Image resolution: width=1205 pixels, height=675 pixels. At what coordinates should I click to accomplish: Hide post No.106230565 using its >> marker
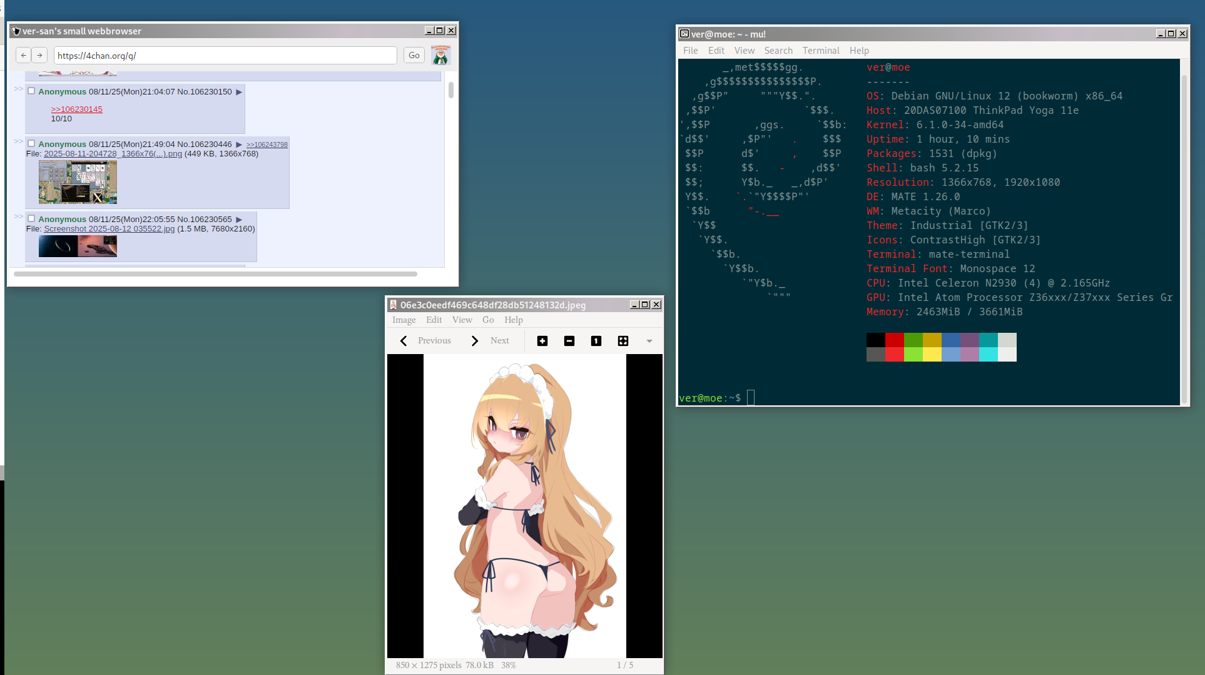click(x=18, y=216)
